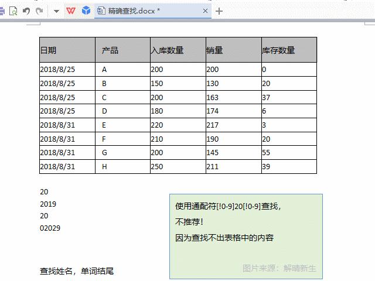
Task: Click the blue cube template icon
Action: 86,11
